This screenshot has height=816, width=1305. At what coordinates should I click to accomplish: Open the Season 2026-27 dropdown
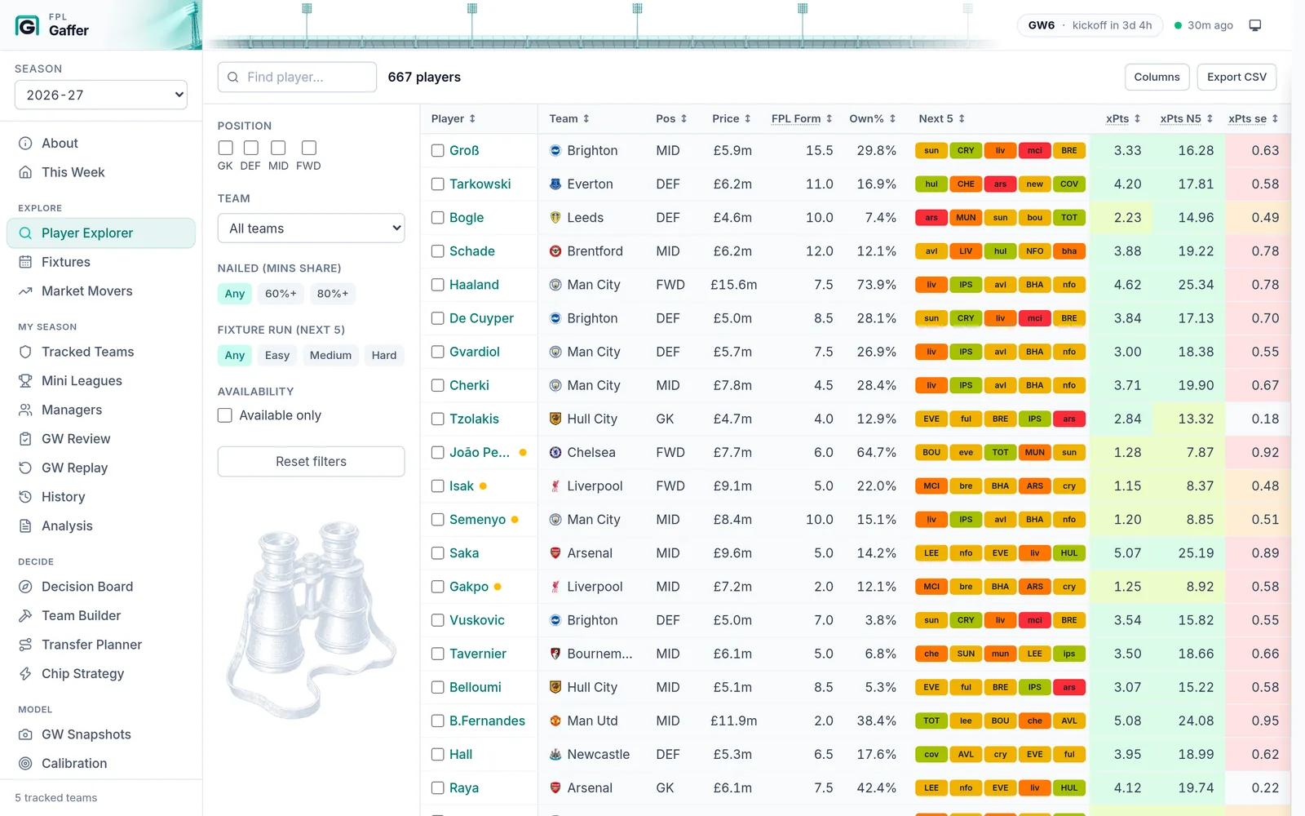101,95
